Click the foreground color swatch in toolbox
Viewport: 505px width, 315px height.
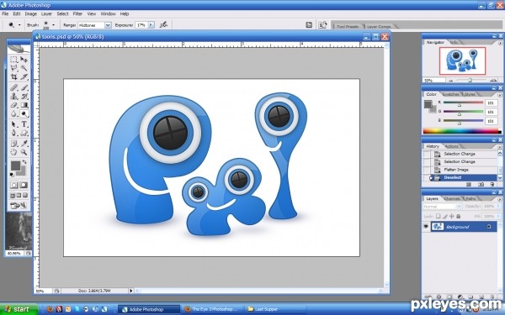[15, 165]
